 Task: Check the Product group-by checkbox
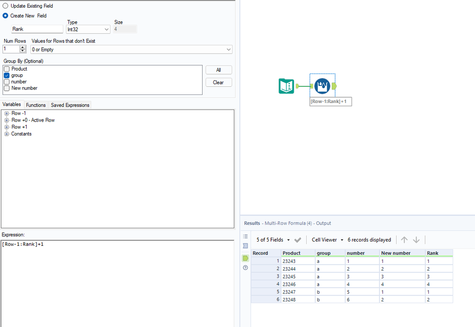[7, 69]
